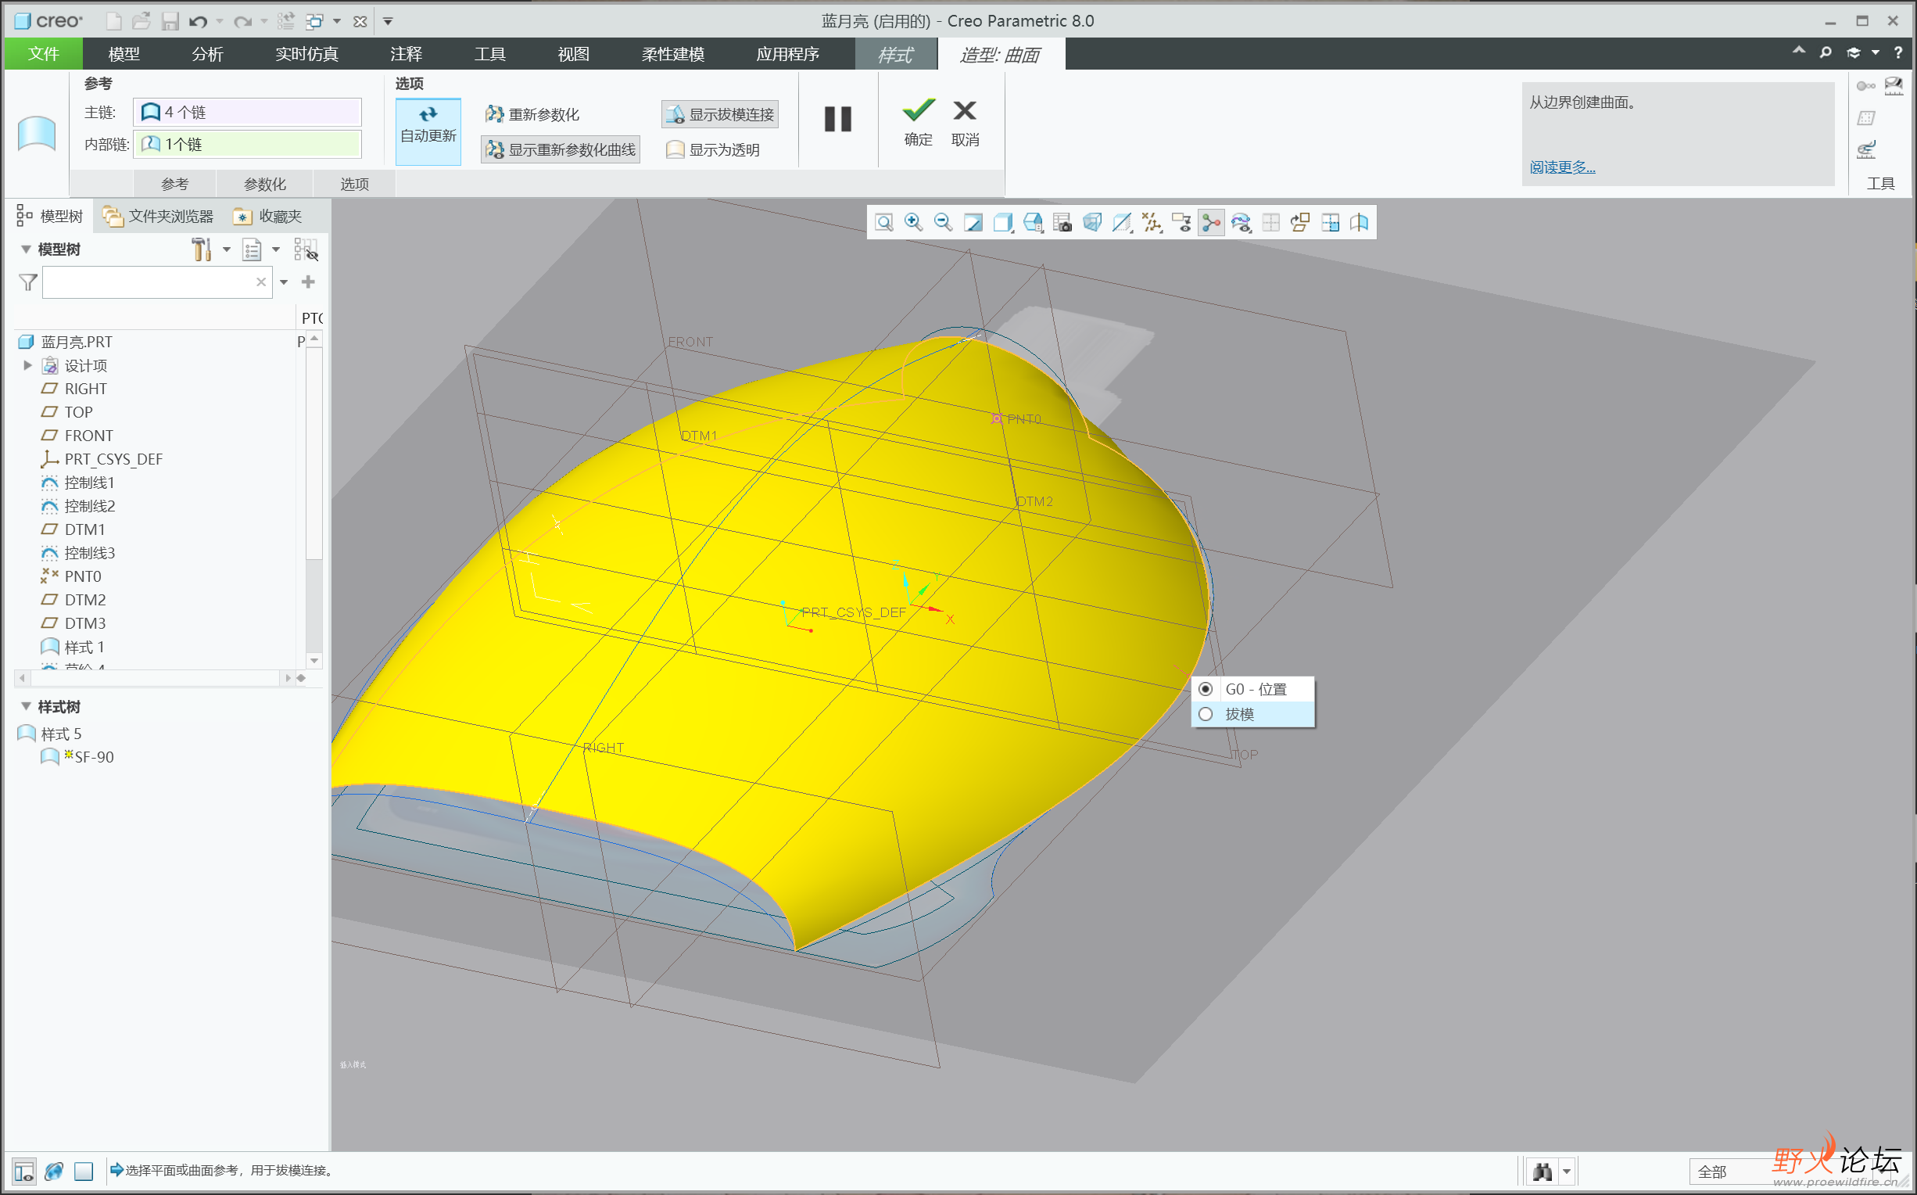Switch to the 模型 ribbon tab
Image resolution: width=1917 pixels, height=1195 pixels.
pos(124,54)
